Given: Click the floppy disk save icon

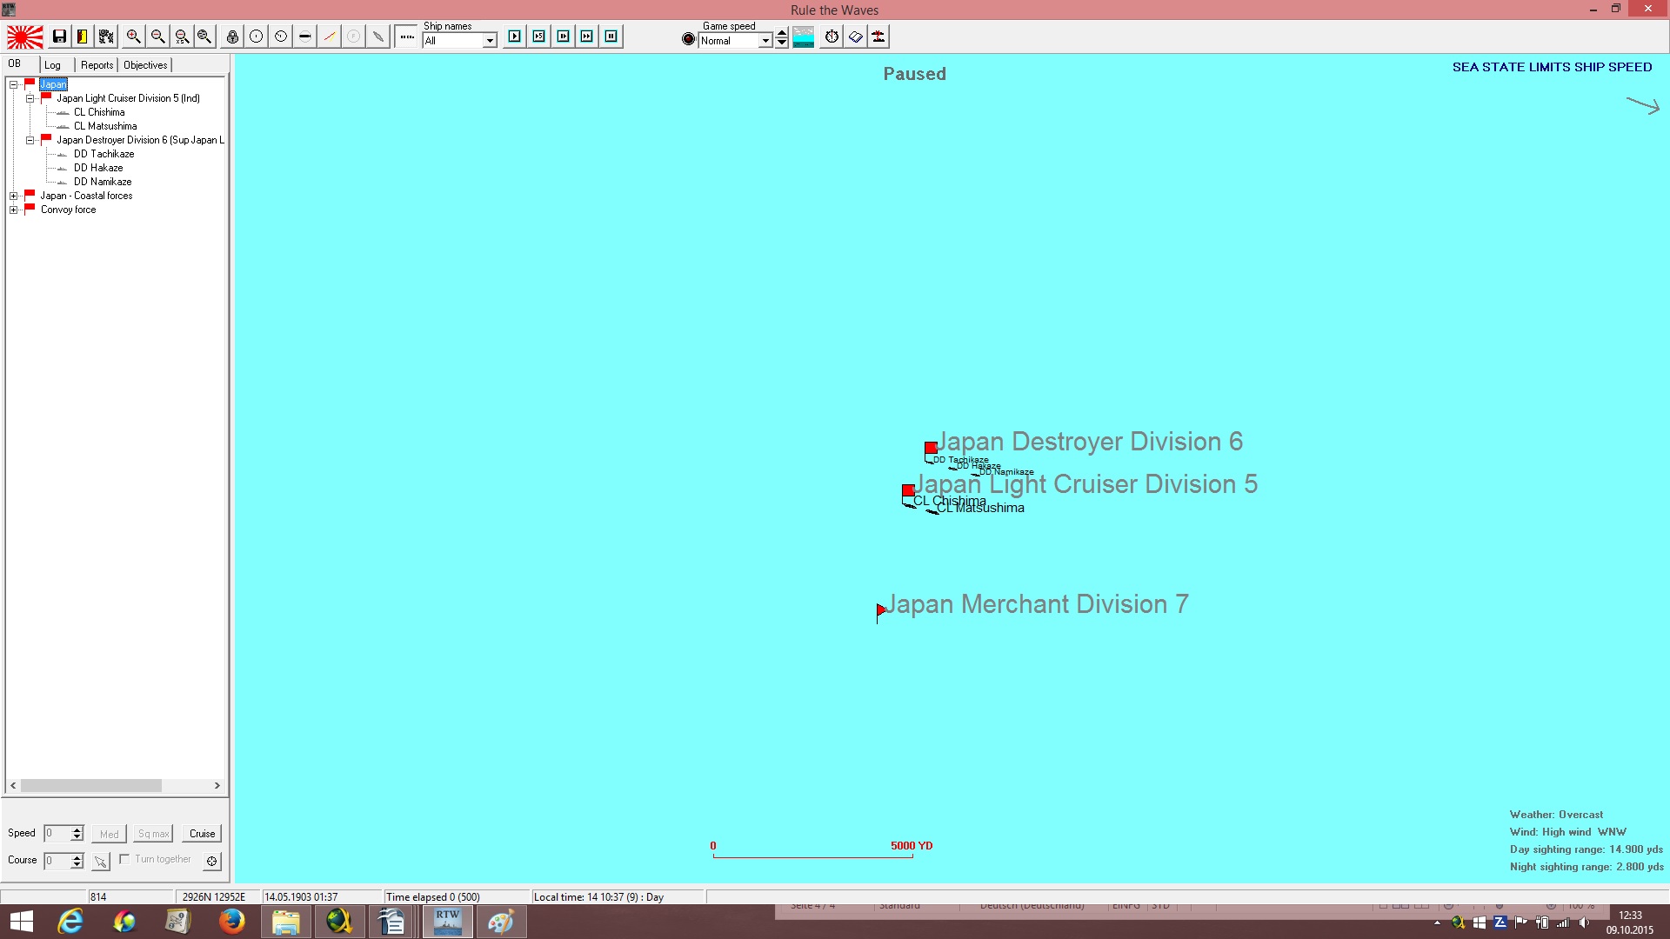Looking at the screenshot, I should 59,37.
